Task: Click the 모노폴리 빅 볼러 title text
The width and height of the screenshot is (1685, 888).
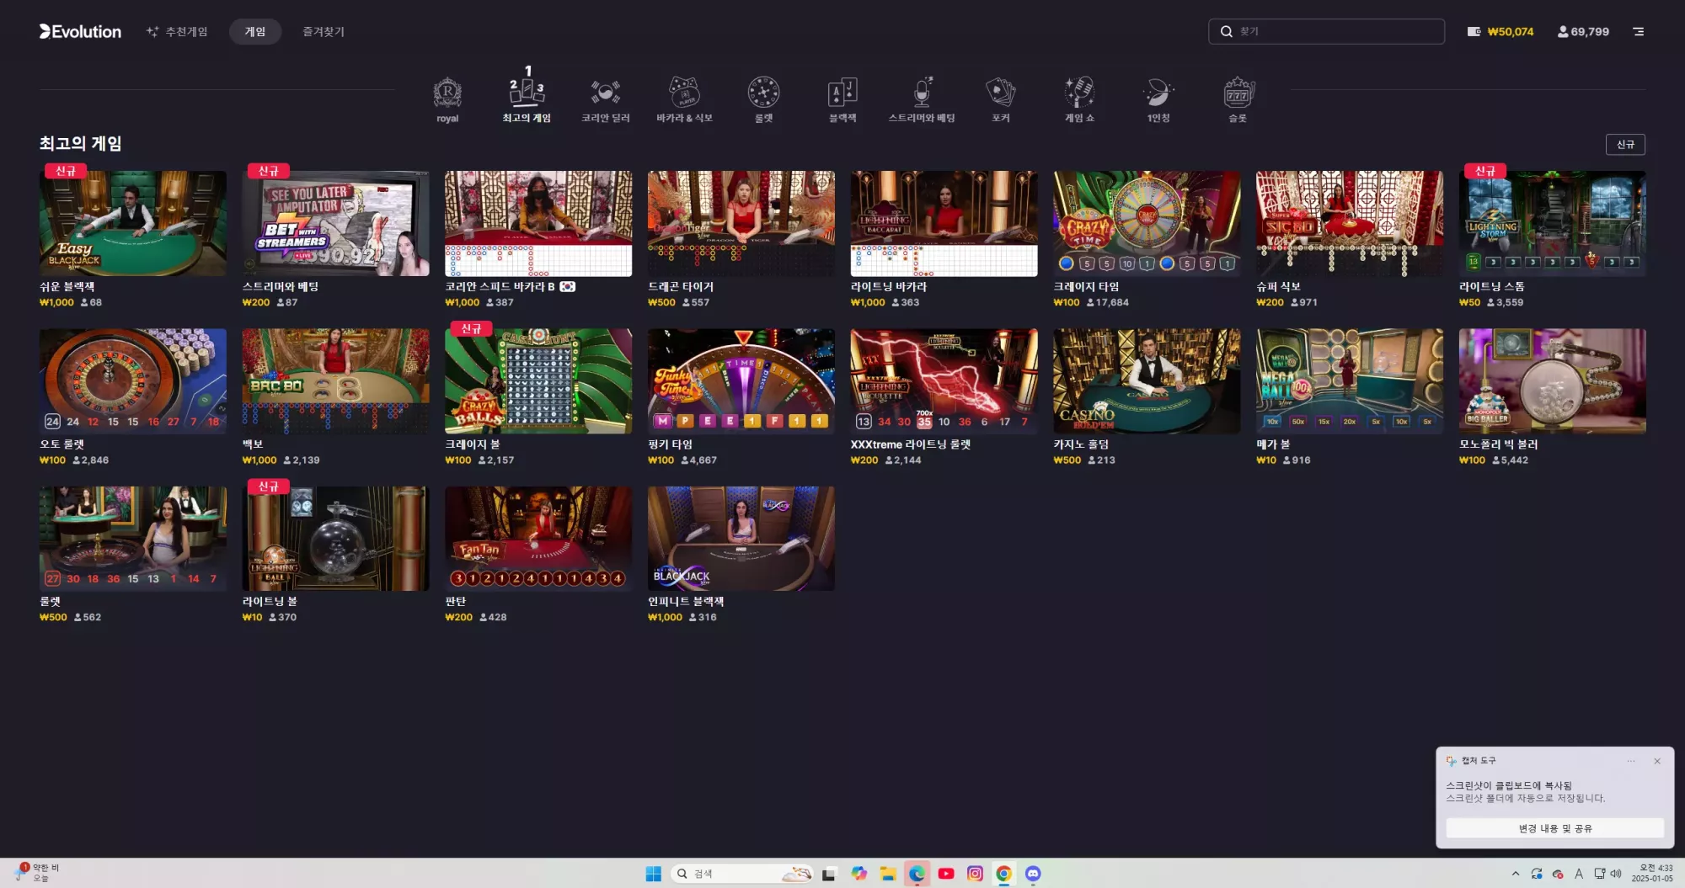Action: click(1499, 444)
